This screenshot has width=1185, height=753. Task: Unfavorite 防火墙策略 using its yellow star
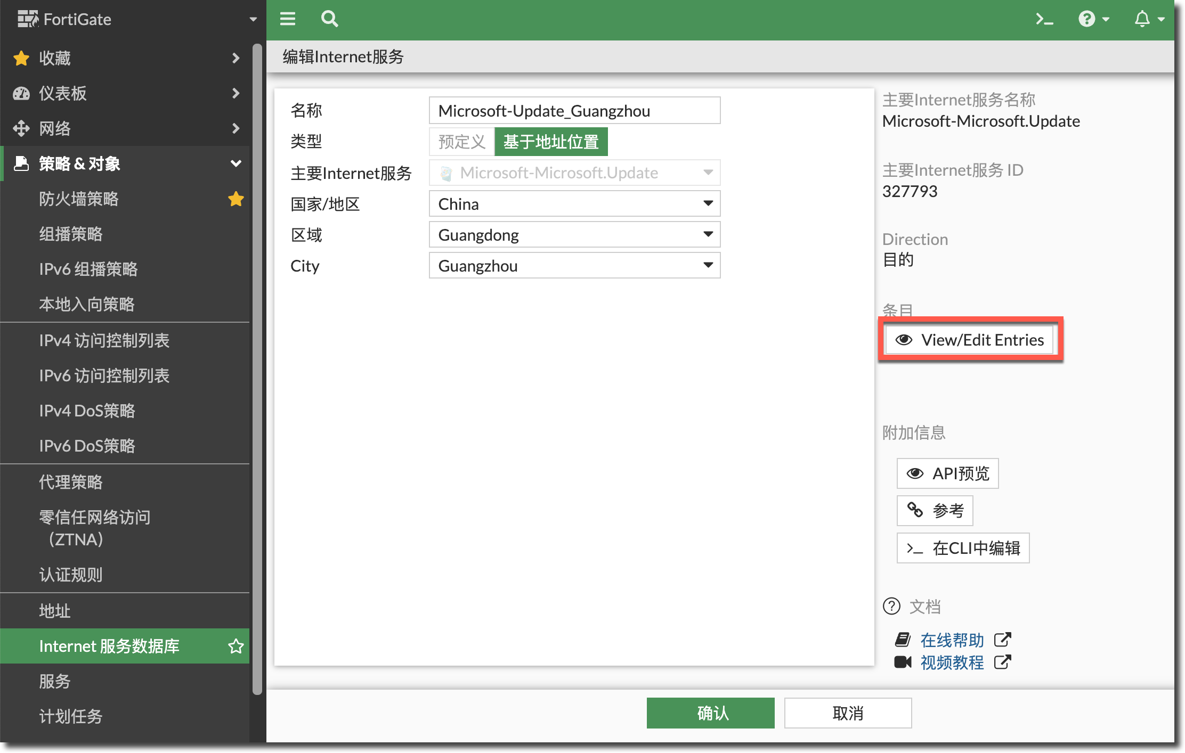pyautogui.click(x=236, y=199)
